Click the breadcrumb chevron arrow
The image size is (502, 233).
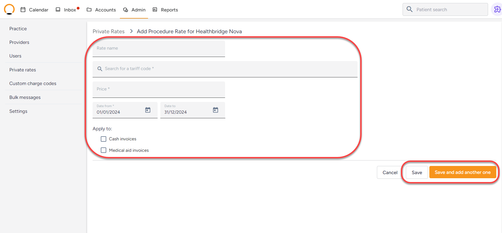click(x=131, y=31)
